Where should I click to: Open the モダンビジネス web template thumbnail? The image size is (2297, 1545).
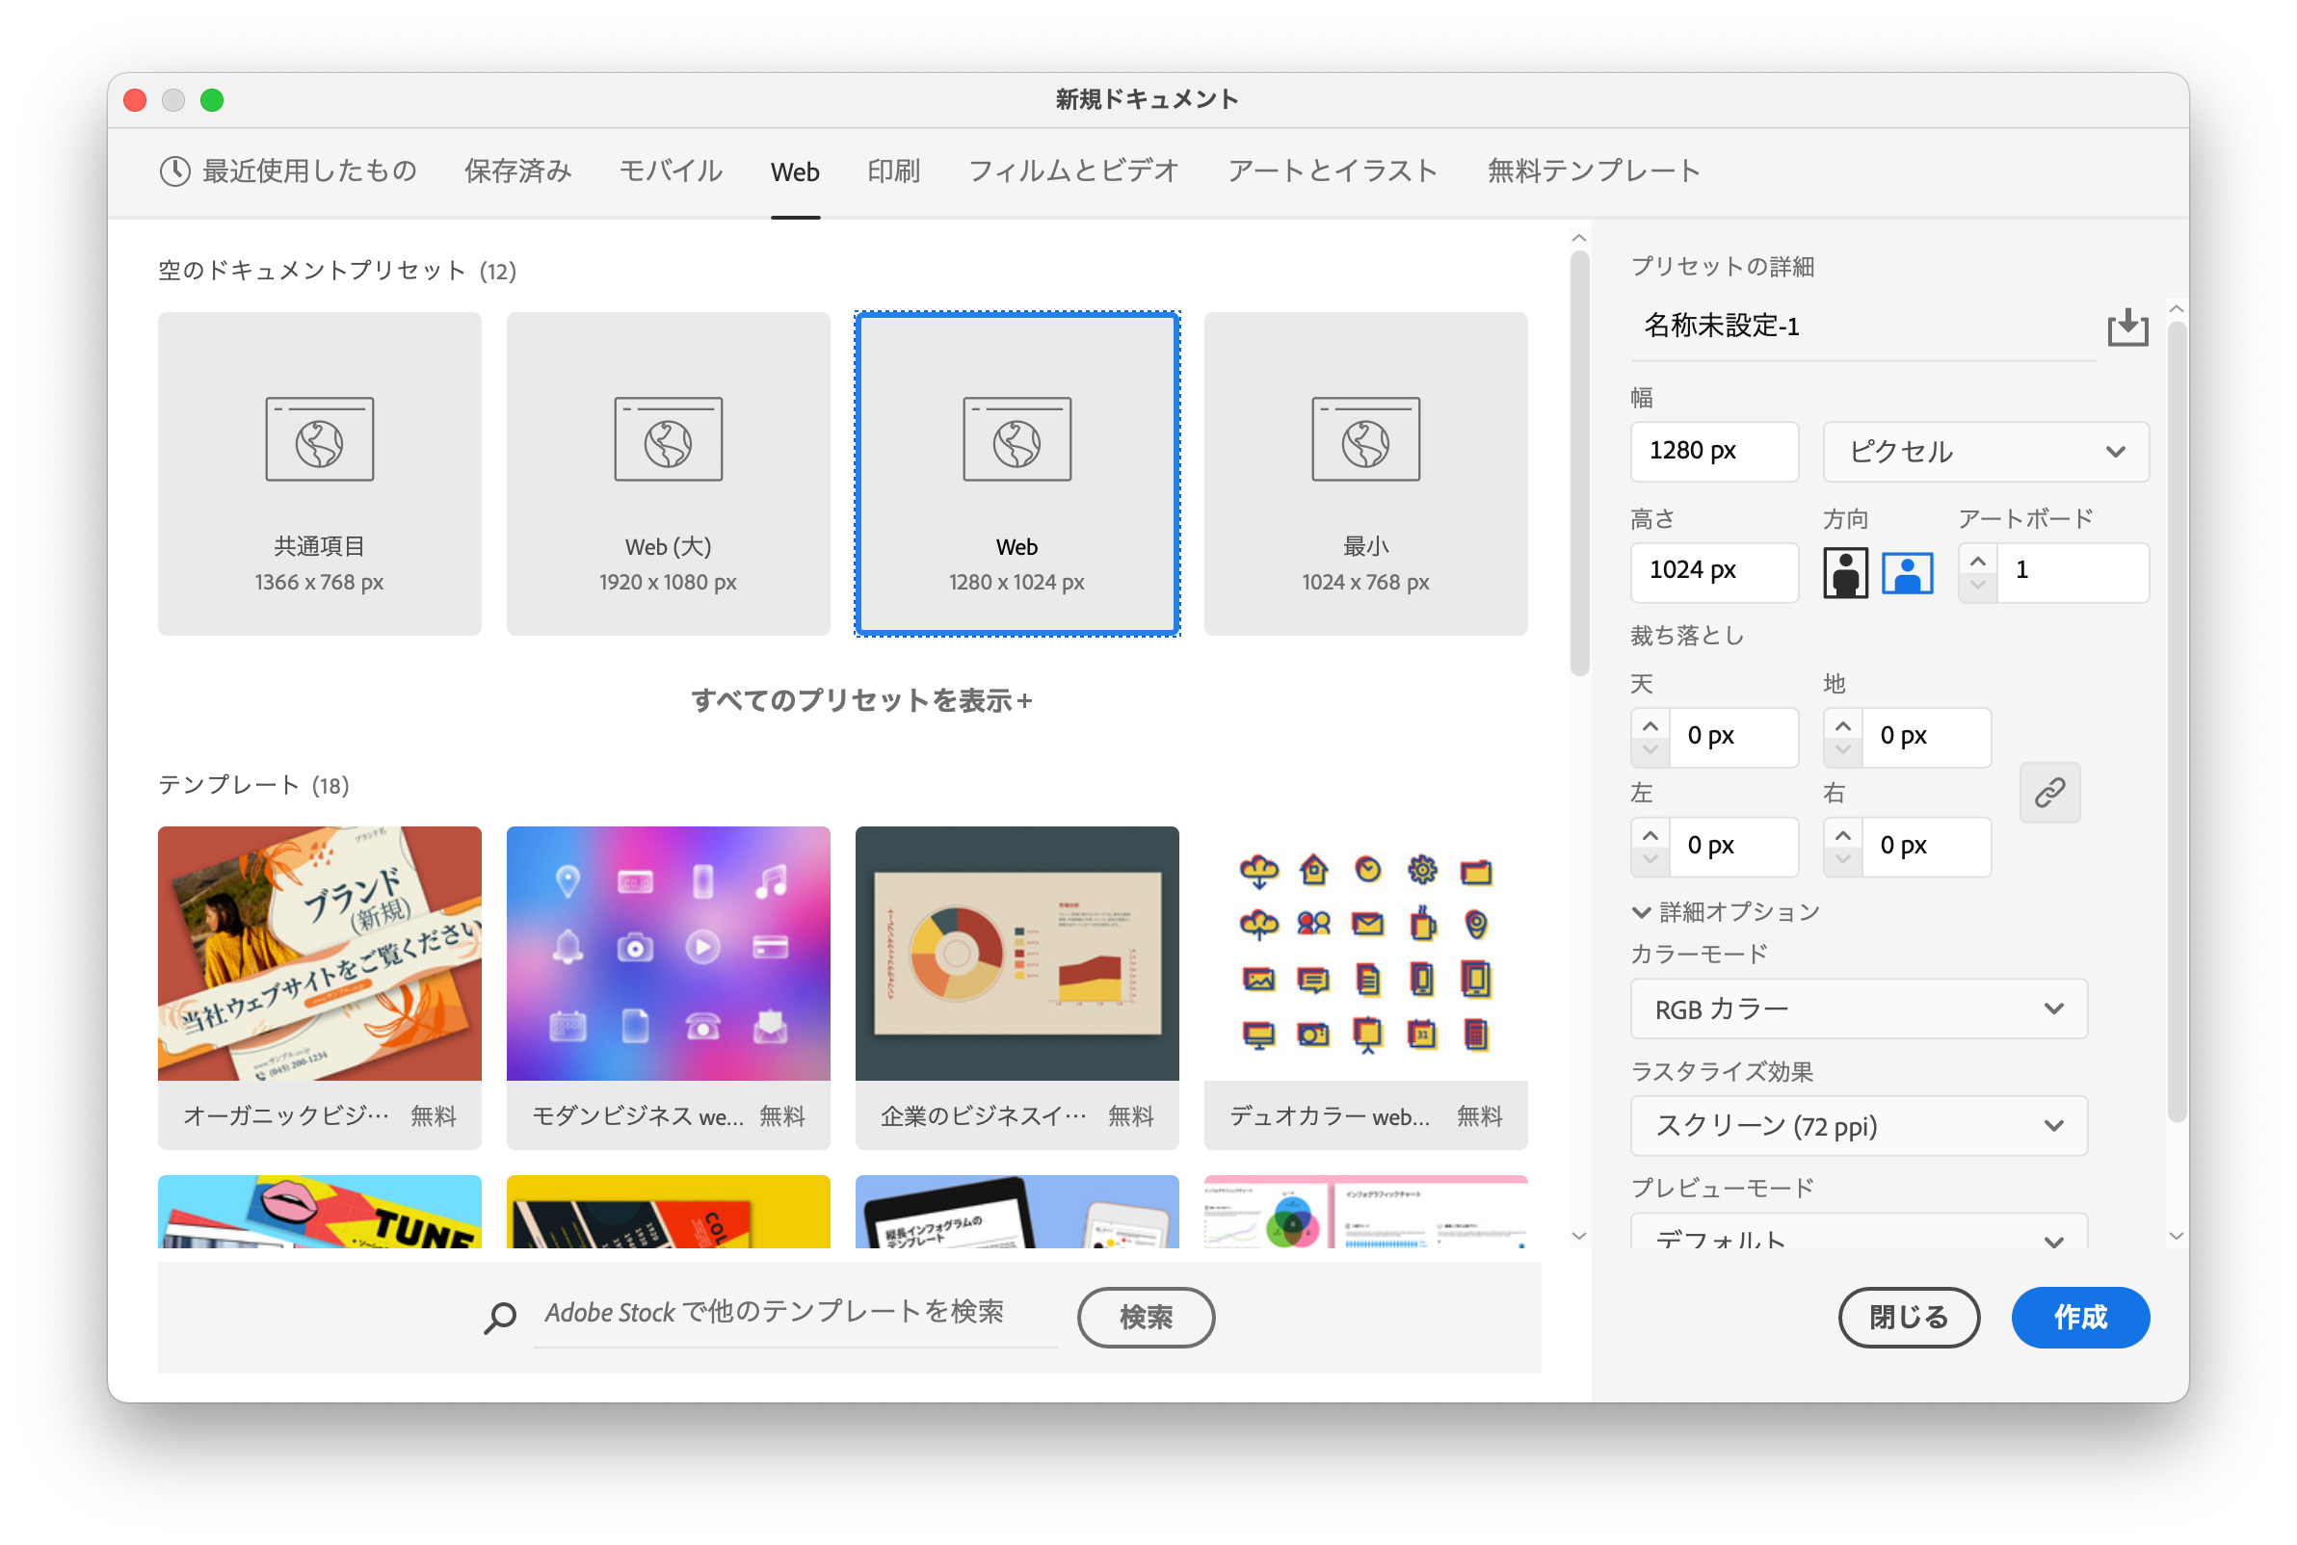tap(668, 954)
